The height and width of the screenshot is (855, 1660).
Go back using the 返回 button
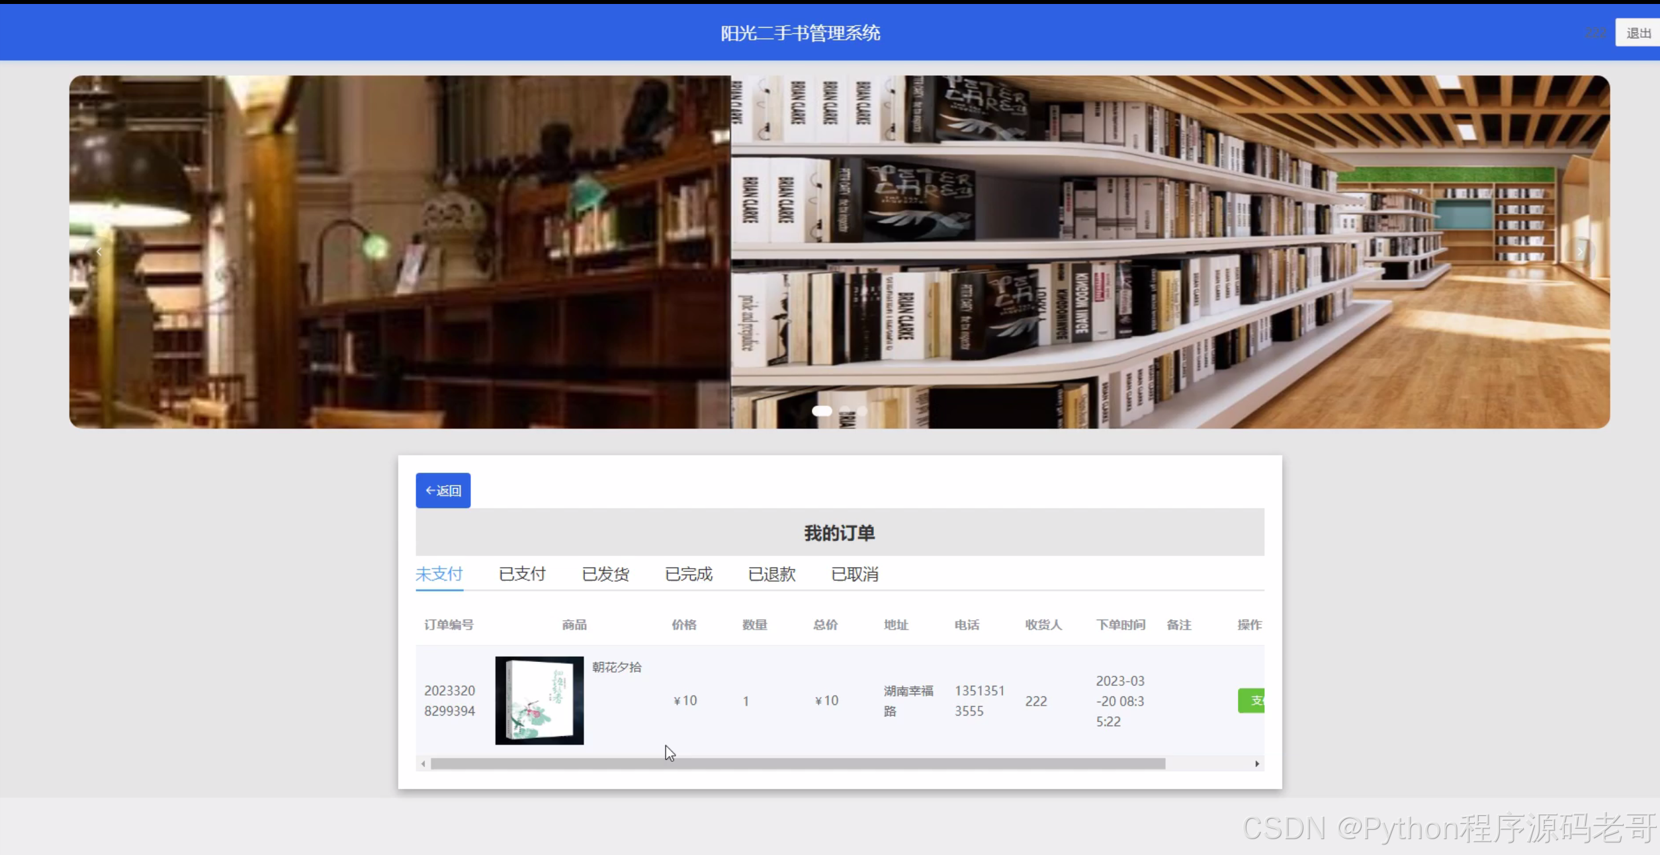pyautogui.click(x=443, y=491)
